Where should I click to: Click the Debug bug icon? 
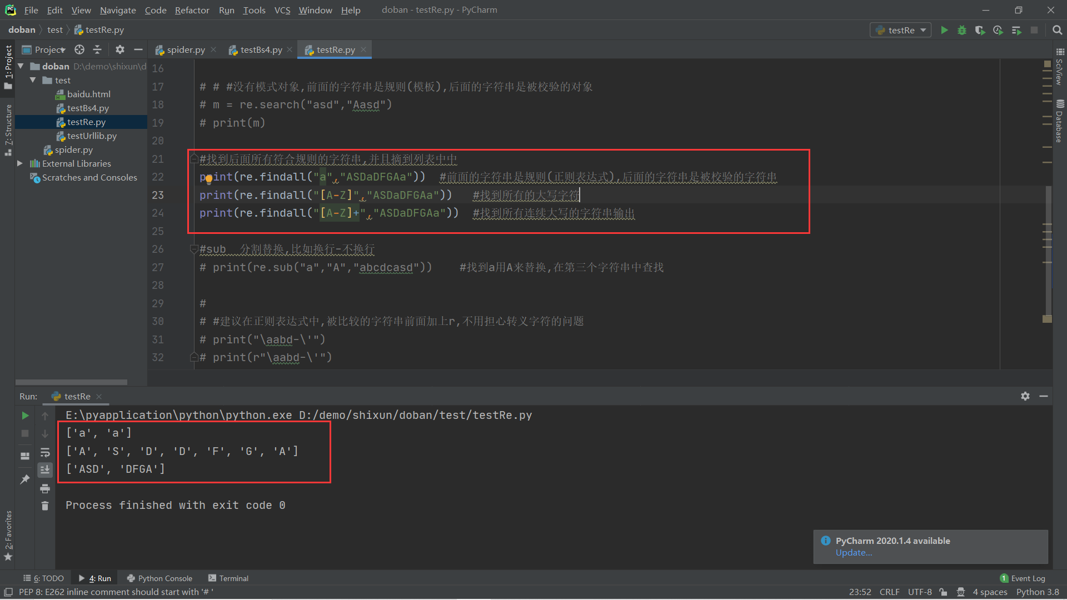coord(962,30)
